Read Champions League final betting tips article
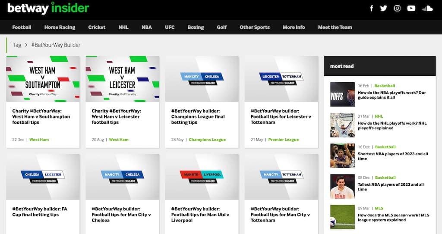The height and width of the screenshot is (234, 442). pos(198,117)
